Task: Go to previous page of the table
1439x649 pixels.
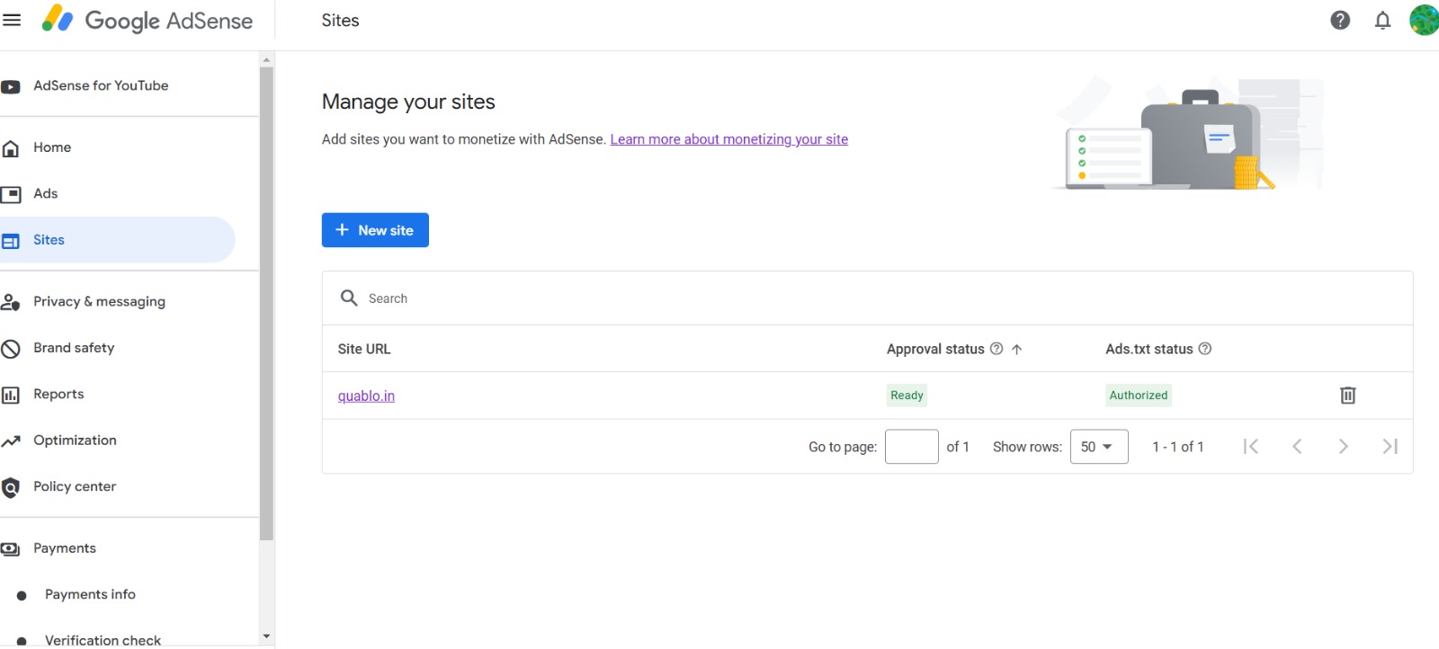Action: (x=1297, y=446)
